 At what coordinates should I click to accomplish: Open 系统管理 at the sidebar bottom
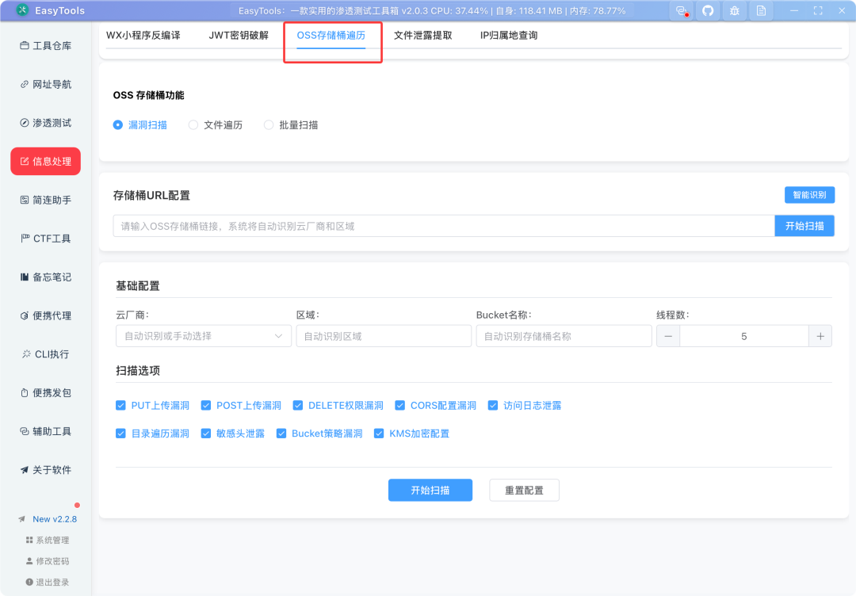point(48,541)
